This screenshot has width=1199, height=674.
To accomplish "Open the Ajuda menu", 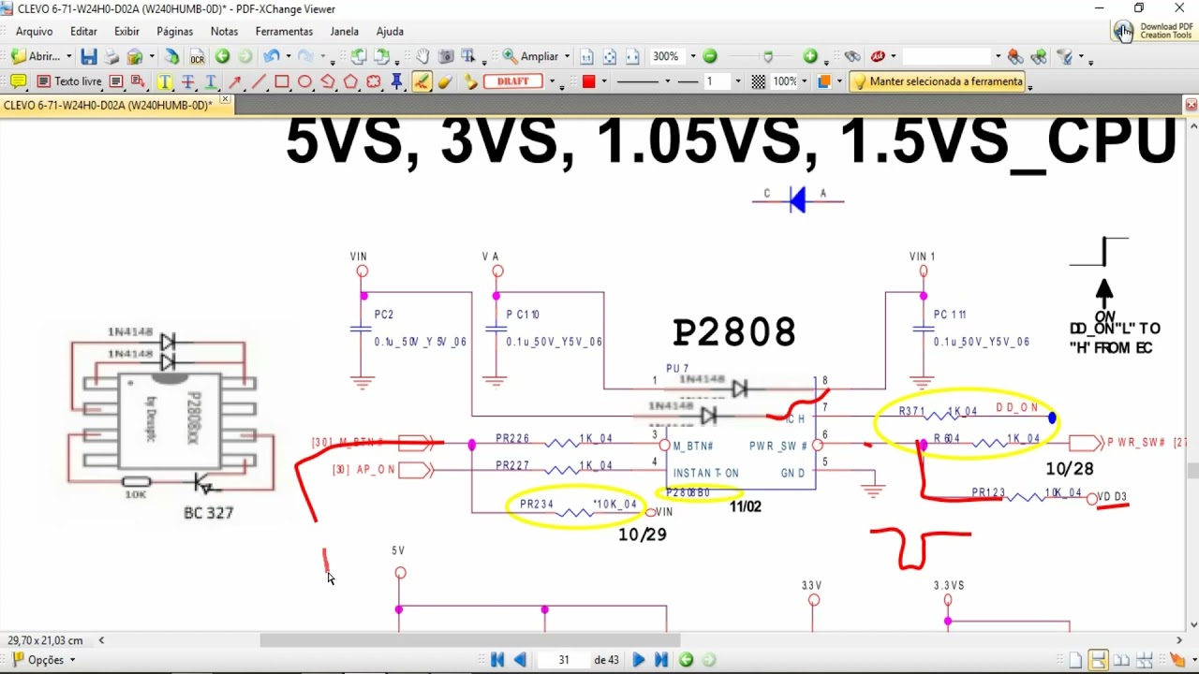I will point(390,31).
